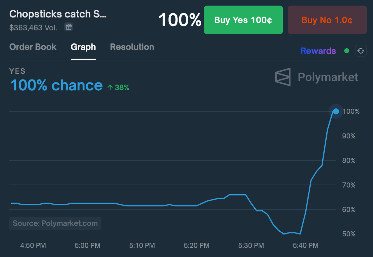Click the blue endpoint dot on graph
This screenshot has height=257, width=373.
tap(336, 111)
